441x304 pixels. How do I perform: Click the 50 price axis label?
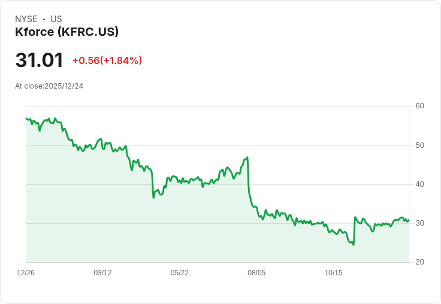point(419,145)
